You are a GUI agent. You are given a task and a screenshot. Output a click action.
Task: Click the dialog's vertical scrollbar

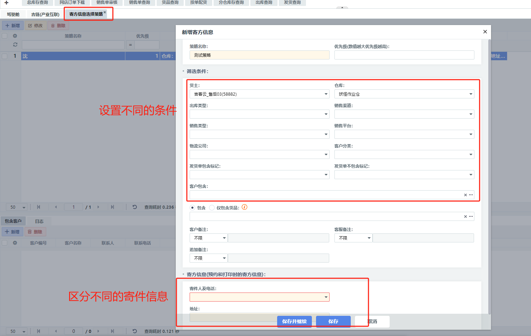coord(489,174)
